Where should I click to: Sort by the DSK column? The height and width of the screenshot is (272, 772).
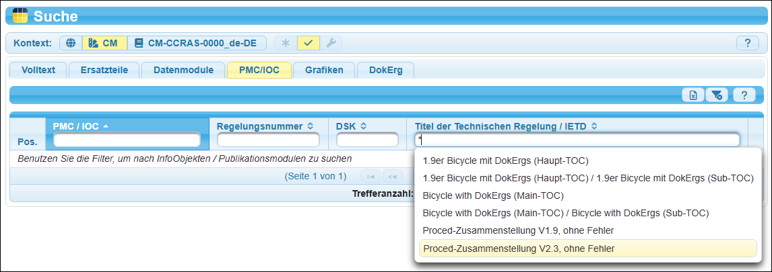point(351,126)
